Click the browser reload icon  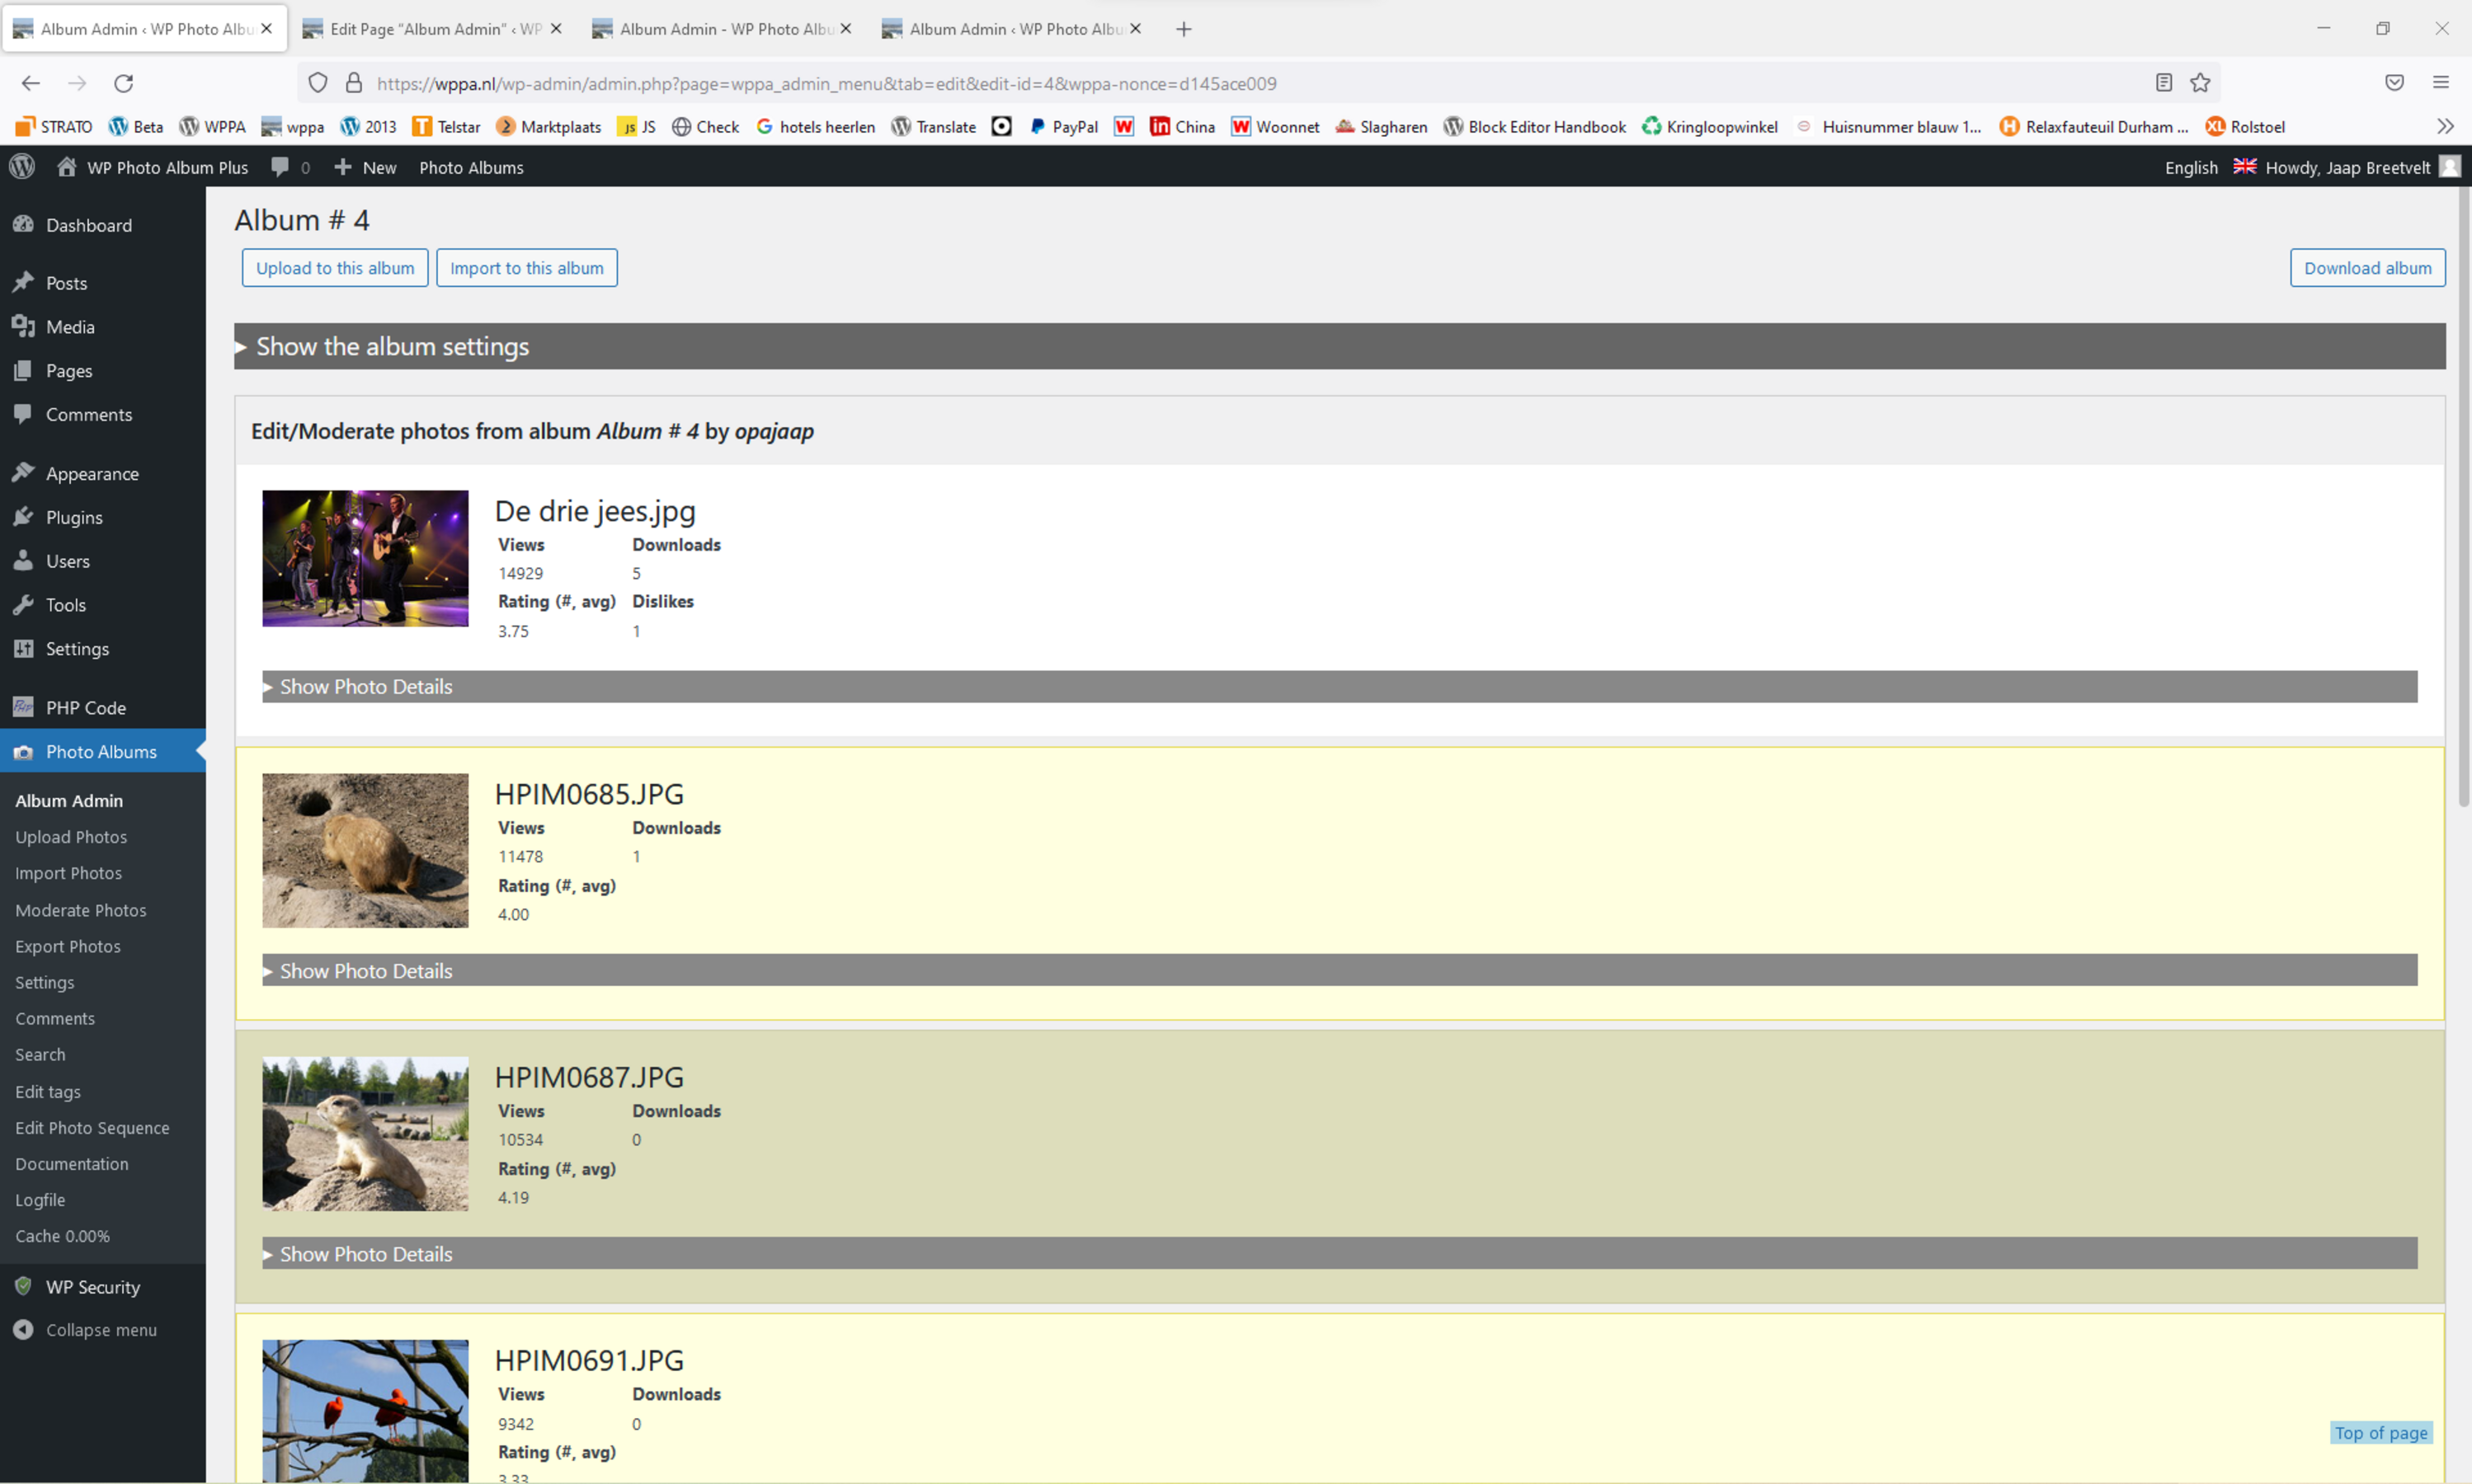tap(123, 83)
